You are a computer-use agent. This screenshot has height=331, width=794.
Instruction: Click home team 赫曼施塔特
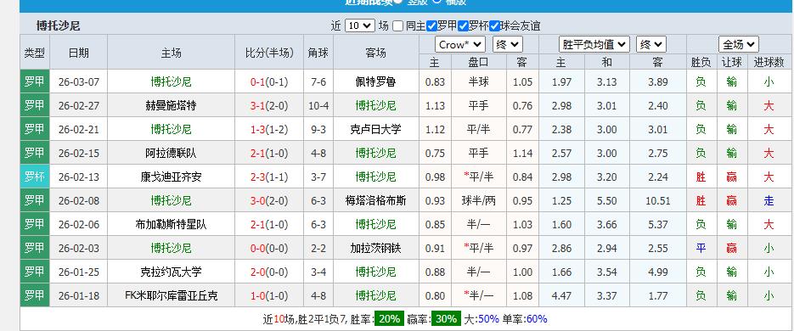coord(171,106)
